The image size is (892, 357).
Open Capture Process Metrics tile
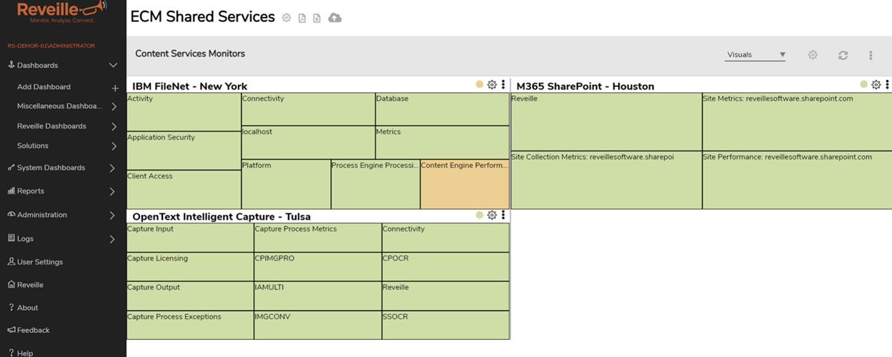[x=318, y=238]
